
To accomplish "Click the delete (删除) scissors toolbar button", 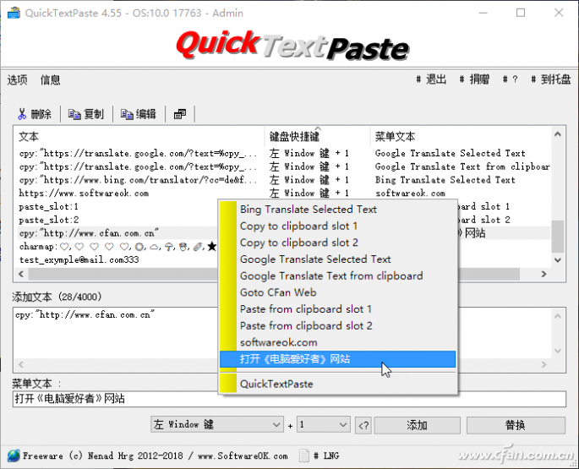I will [35, 114].
